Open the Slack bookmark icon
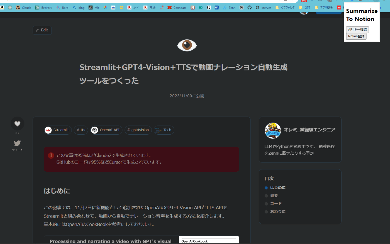This screenshot has height=244, width=390. click(161, 8)
